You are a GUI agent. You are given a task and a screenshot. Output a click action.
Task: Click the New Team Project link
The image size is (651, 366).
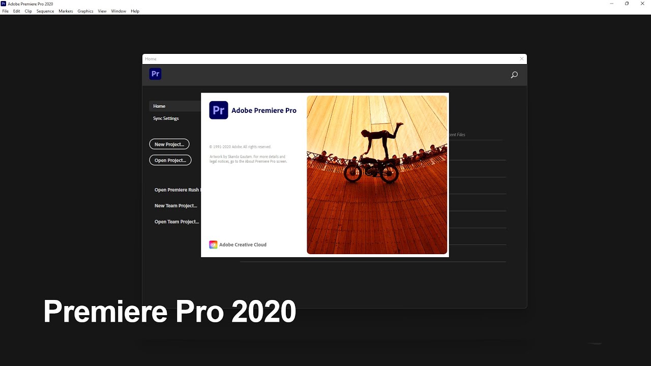point(176,206)
